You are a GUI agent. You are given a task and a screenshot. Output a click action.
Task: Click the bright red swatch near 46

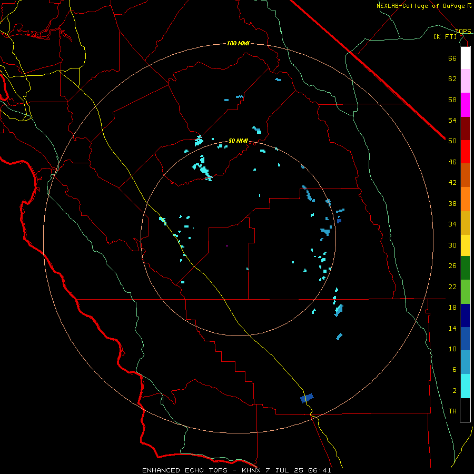(x=465, y=152)
